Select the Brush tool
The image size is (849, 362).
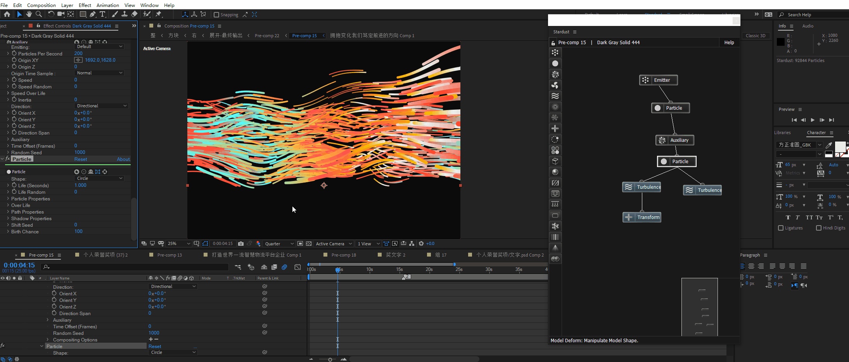115,14
